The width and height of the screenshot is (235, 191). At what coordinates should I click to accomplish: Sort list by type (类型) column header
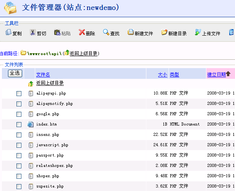pos(174,75)
